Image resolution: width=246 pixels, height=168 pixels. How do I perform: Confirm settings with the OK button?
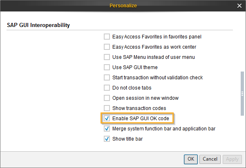[x=191, y=159]
